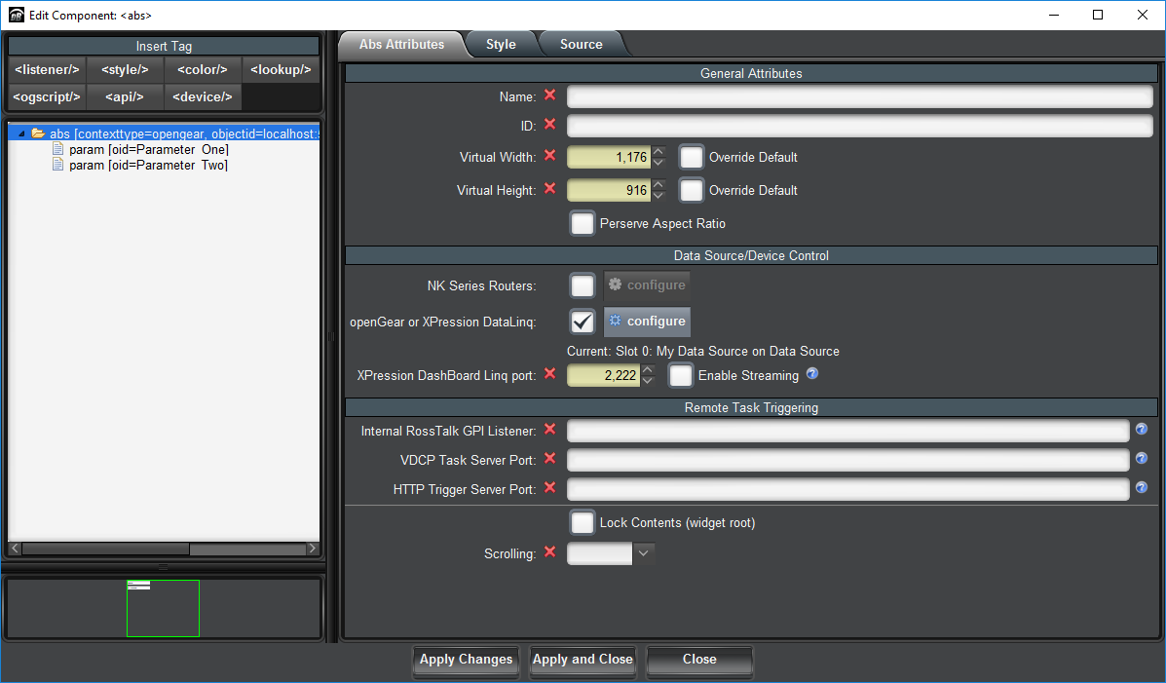Click the tree scrollbar left arrow

tap(15, 550)
